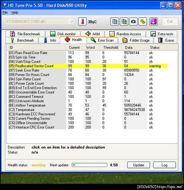Screen dimensions: 184x190
Task: Select the (BC) Command Timeout row
Action: [88, 97]
